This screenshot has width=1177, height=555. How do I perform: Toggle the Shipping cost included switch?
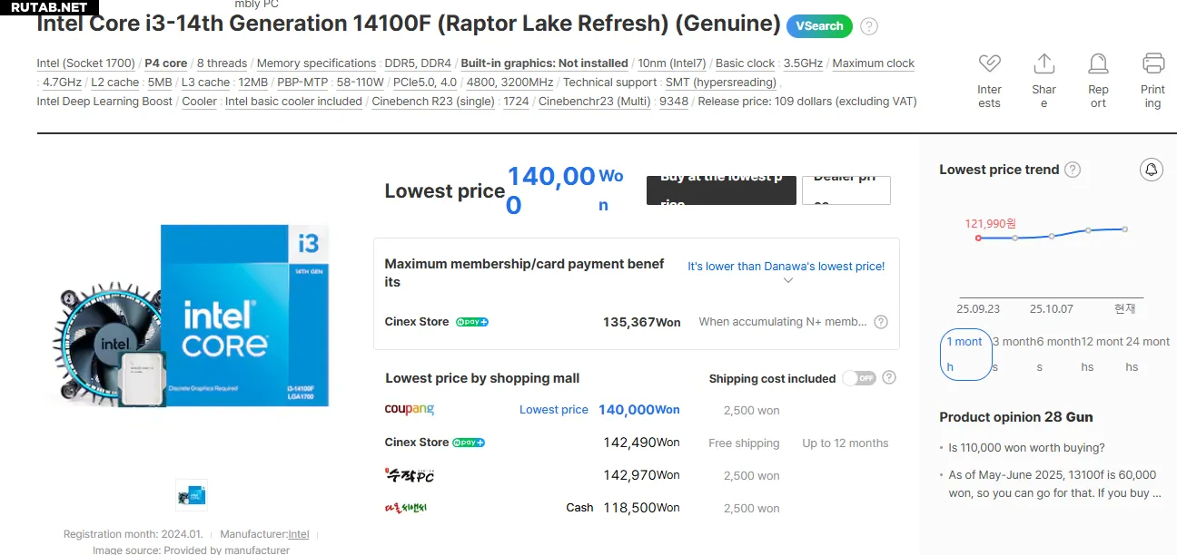tap(858, 378)
